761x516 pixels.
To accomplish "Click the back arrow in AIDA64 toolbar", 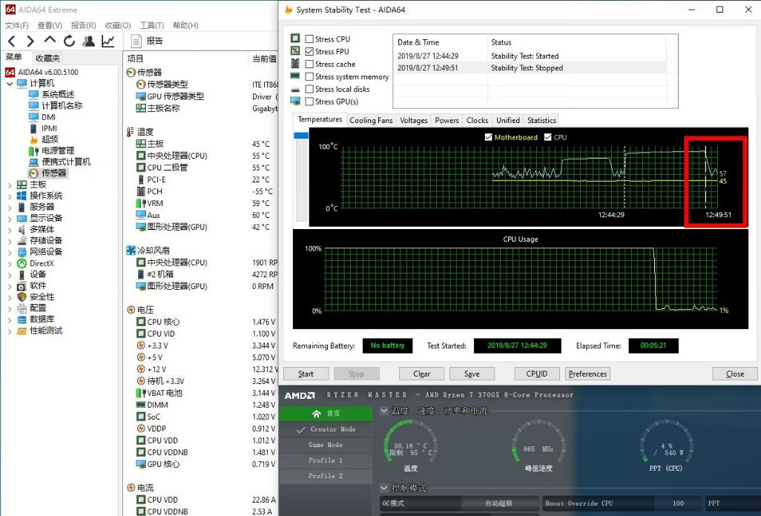I will tap(12, 42).
